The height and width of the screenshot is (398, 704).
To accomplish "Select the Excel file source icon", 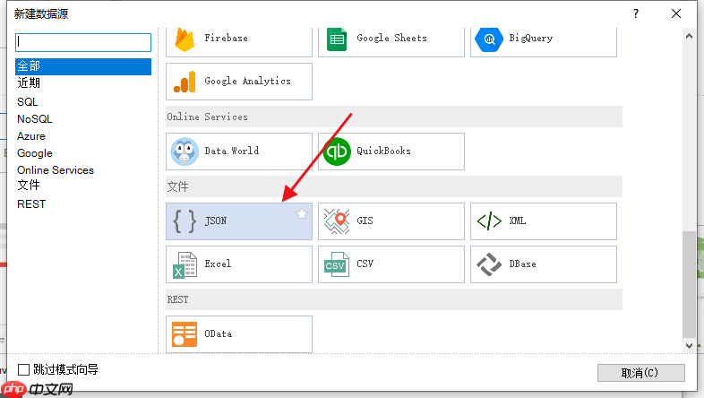I will tap(185, 264).
